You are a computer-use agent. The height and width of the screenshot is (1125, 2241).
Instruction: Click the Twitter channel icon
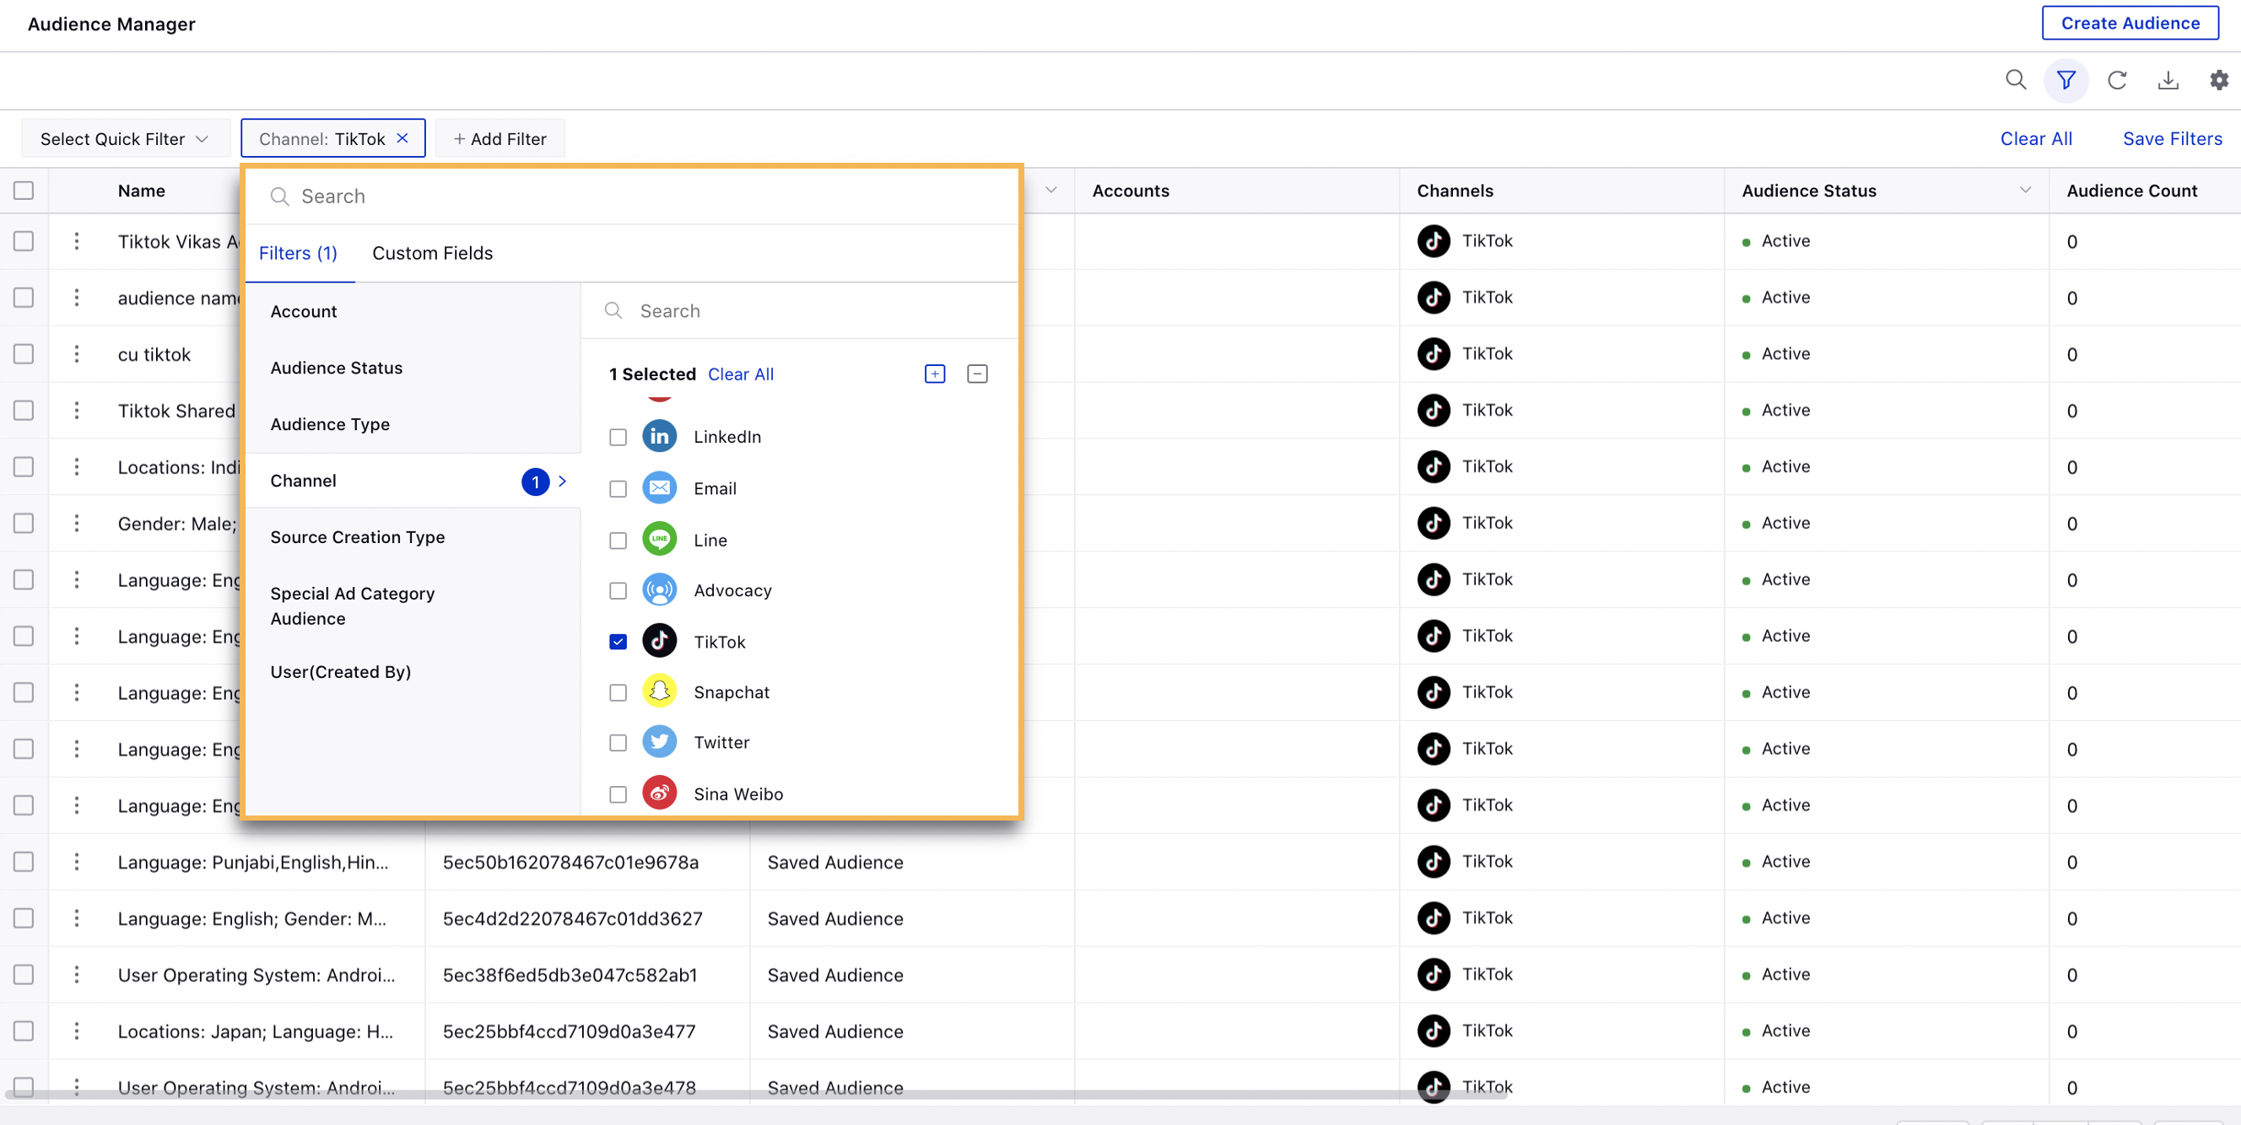pyautogui.click(x=659, y=742)
